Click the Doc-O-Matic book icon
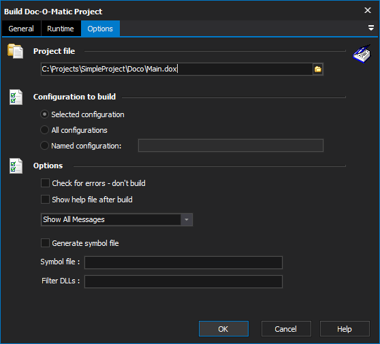The image size is (380, 344). pyautogui.click(x=362, y=54)
